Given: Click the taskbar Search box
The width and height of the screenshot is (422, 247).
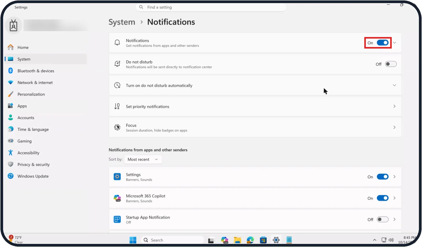Looking at the screenshot, I should point(172,240).
